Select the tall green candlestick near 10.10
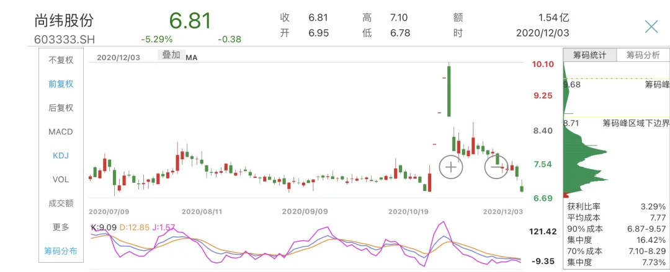This screenshot has width=670, height=272. [449, 90]
